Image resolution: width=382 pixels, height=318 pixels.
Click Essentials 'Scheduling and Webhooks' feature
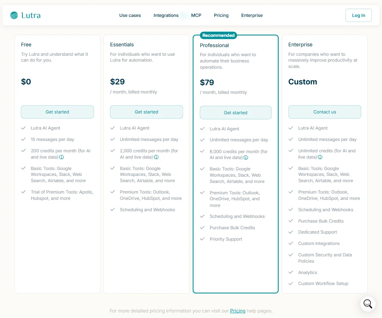[x=147, y=210]
